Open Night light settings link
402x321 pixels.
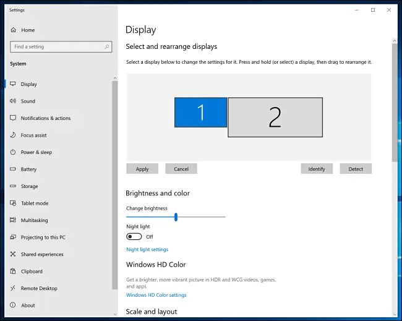(147, 249)
